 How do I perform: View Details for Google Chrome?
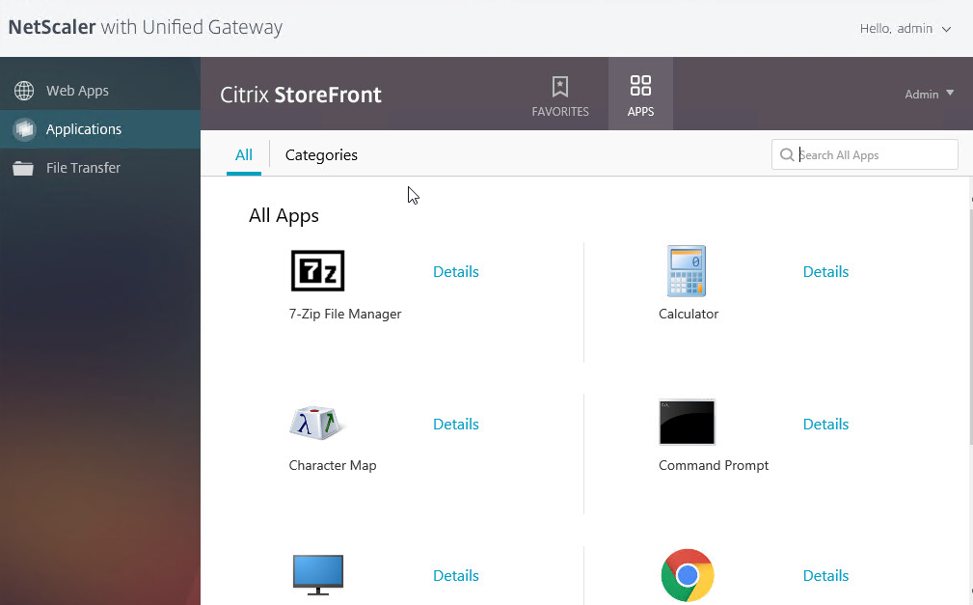coord(825,575)
